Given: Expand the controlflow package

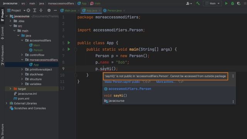Looking at the screenshot, I should coord(22,55).
